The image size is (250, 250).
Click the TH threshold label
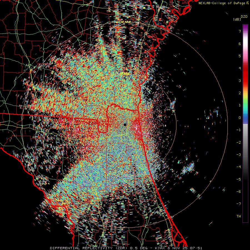(x=239, y=216)
